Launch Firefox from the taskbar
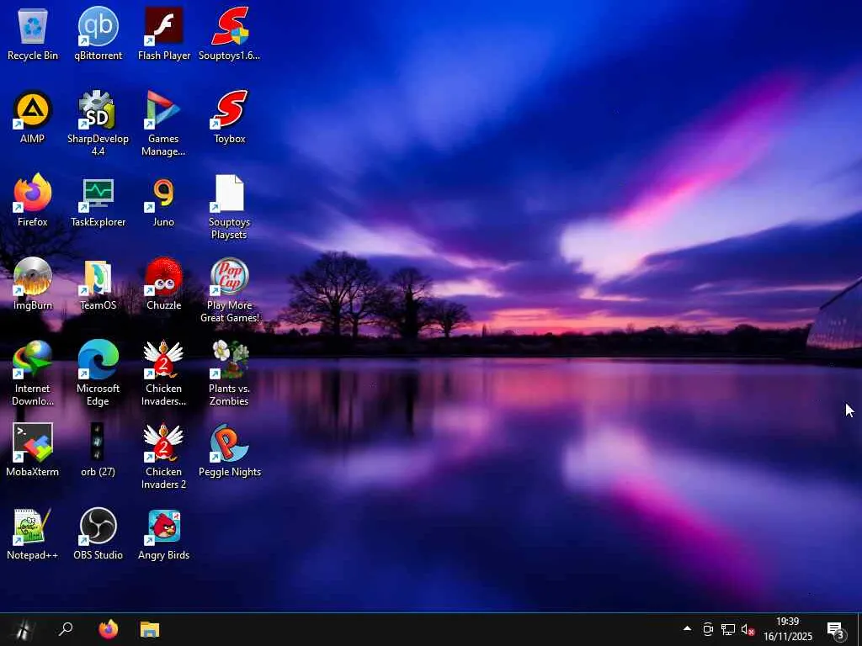 [109, 629]
